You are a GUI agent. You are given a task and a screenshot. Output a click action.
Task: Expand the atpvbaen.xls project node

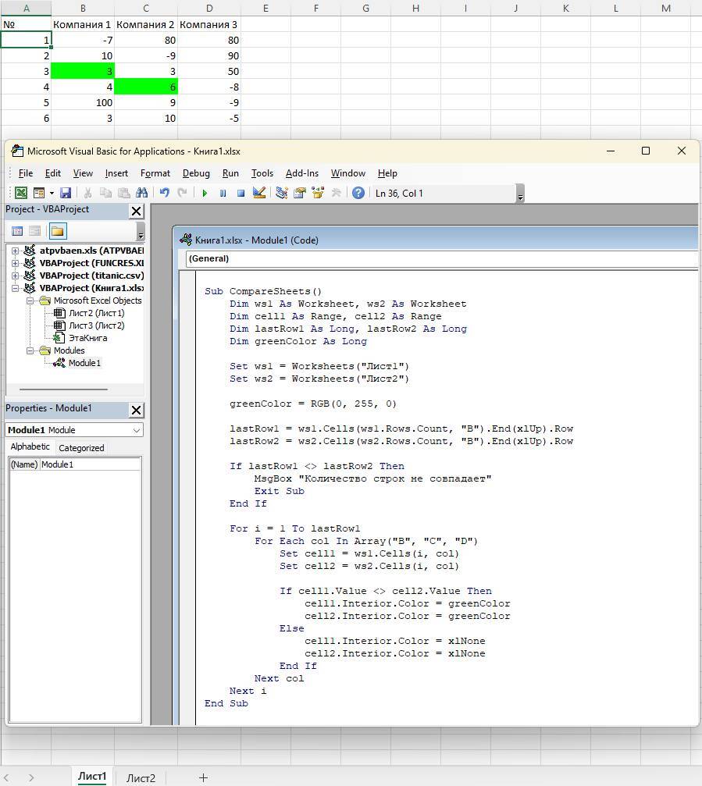[16, 251]
